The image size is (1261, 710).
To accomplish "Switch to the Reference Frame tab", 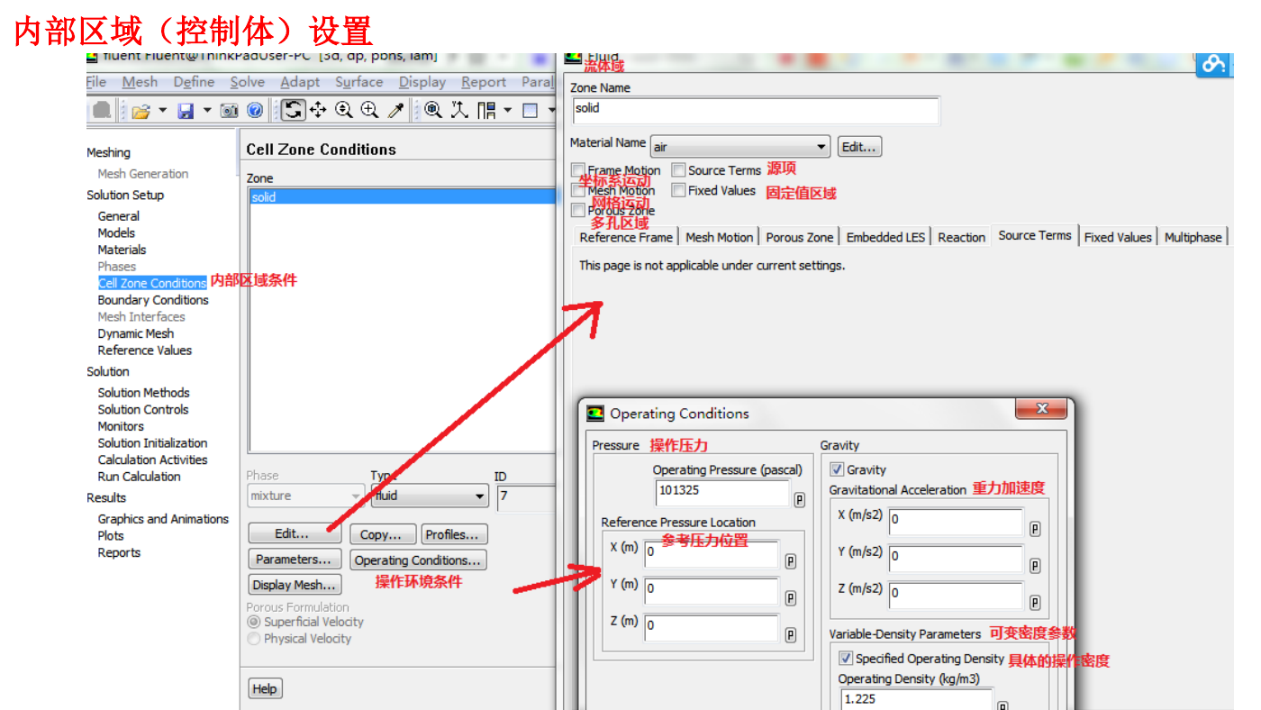I will pos(626,237).
